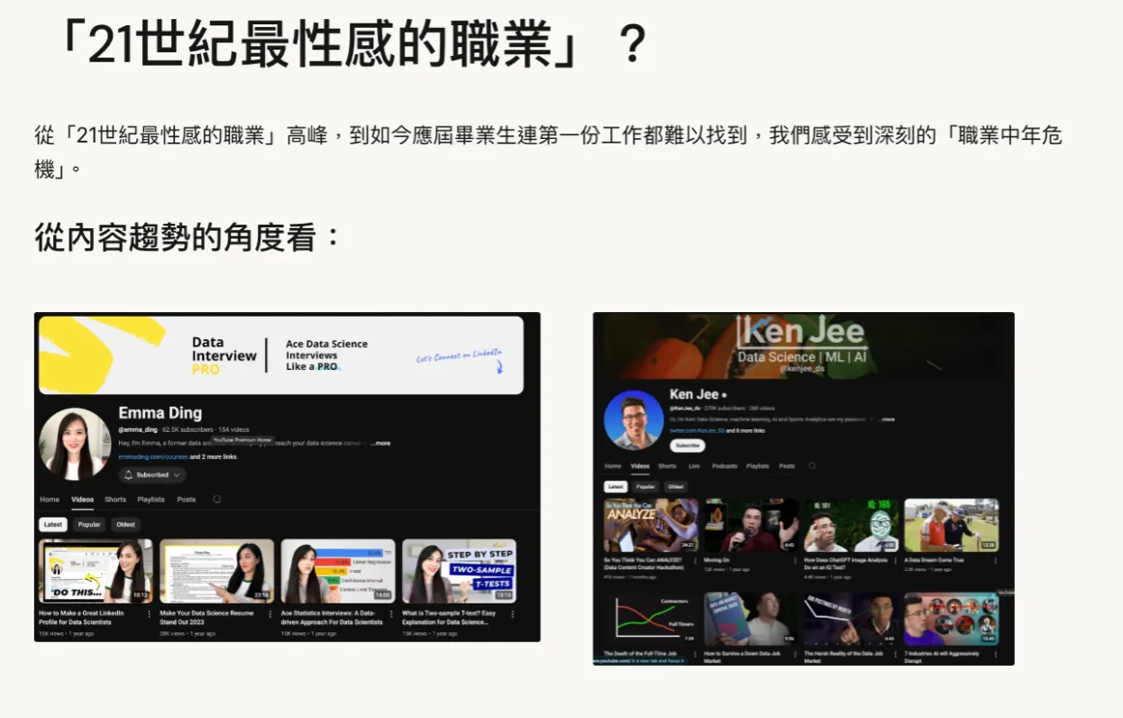Open the twitter.com/KenJee_DS link
The height and width of the screenshot is (718, 1123).
[x=697, y=431]
